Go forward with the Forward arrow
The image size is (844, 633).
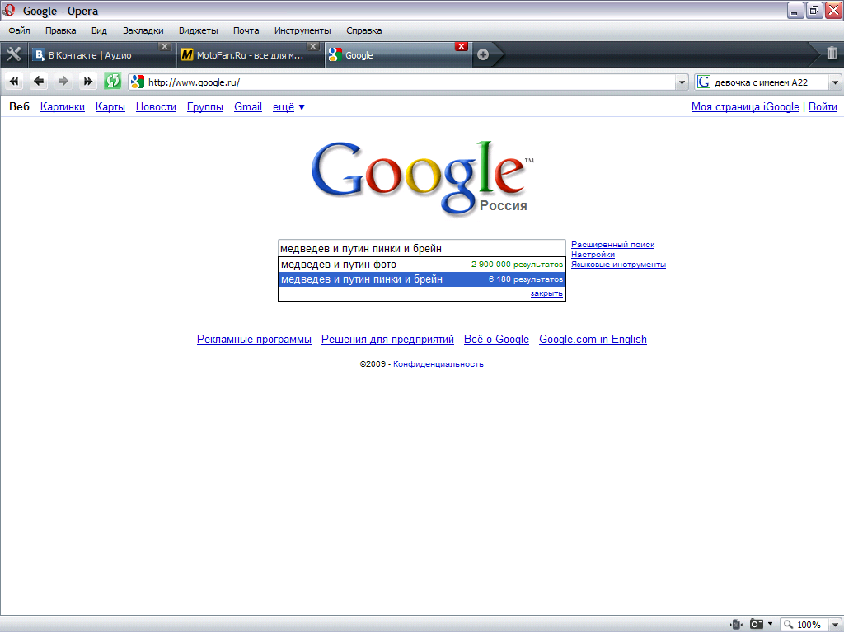pos(63,82)
